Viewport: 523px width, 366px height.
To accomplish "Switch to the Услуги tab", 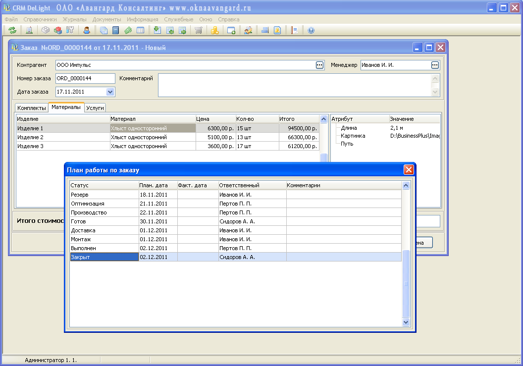I will pyautogui.click(x=95, y=108).
